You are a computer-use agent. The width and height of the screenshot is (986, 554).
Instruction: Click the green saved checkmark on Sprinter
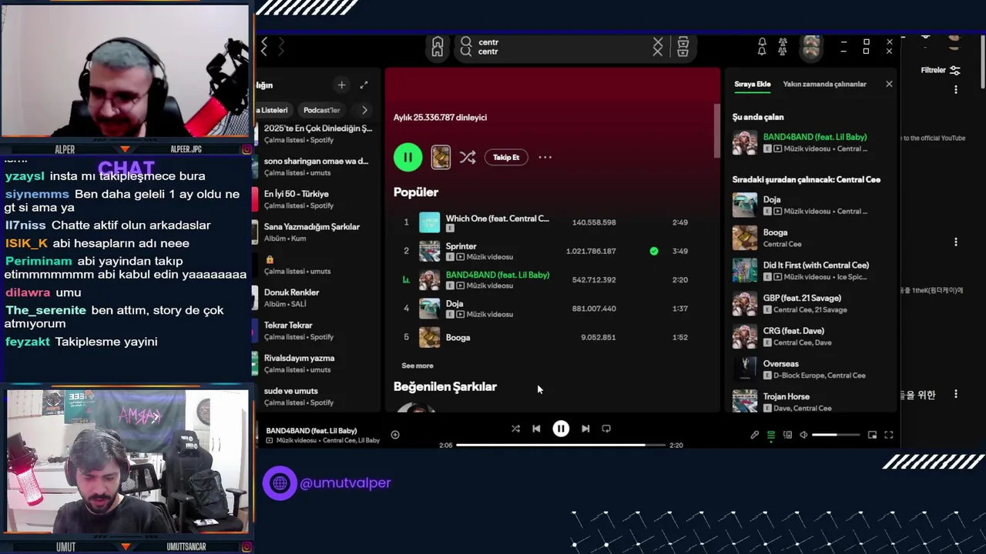(654, 251)
